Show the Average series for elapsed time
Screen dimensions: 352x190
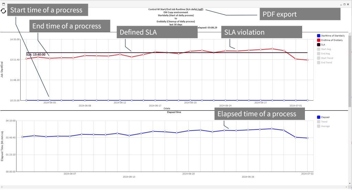[325, 126]
